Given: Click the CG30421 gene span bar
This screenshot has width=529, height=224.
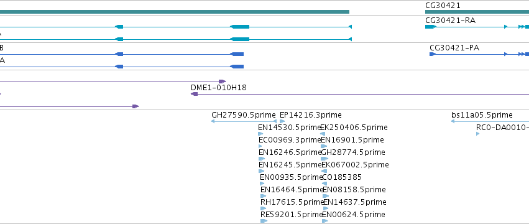Looking at the screenshot, I should [477, 12].
